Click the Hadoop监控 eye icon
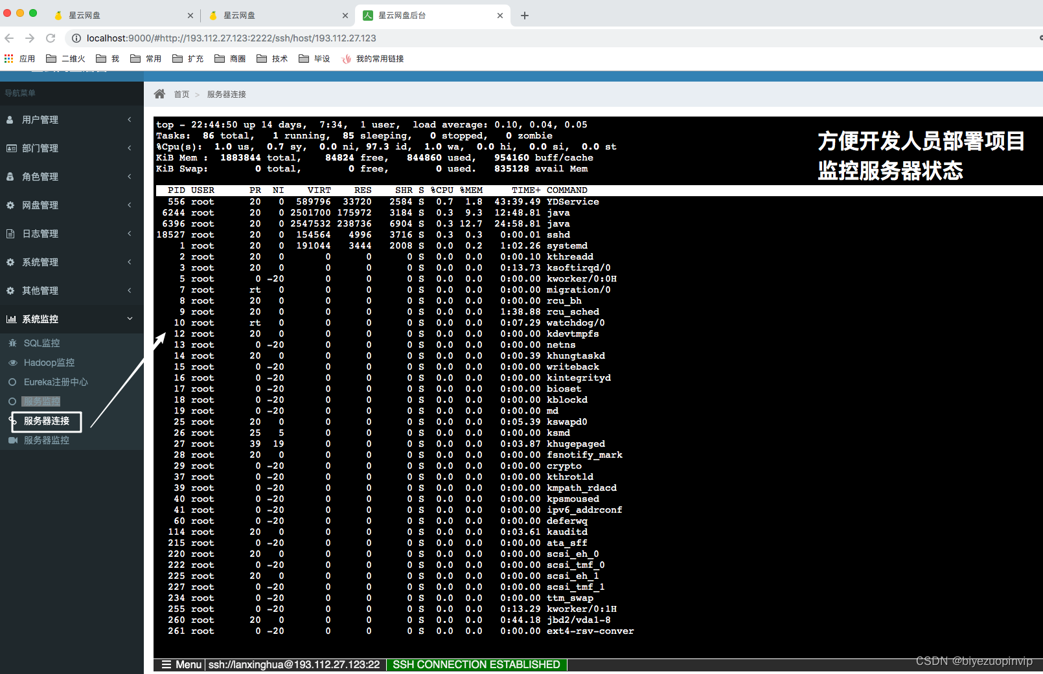The width and height of the screenshot is (1043, 674). (12, 363)
